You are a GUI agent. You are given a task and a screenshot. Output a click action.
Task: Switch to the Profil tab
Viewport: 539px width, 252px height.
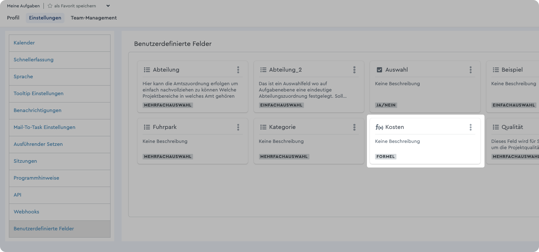point(13,18)
